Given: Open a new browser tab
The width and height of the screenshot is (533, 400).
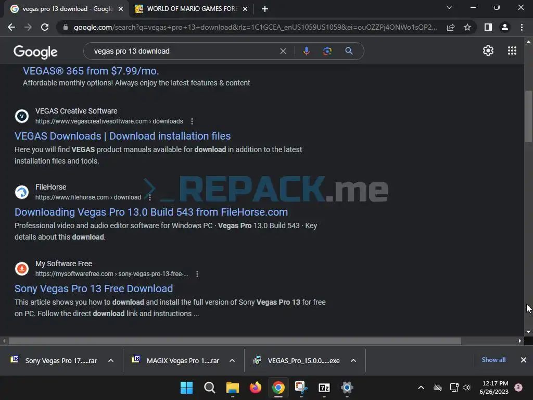Looking at the screenshot, I should tap(265, 9).
